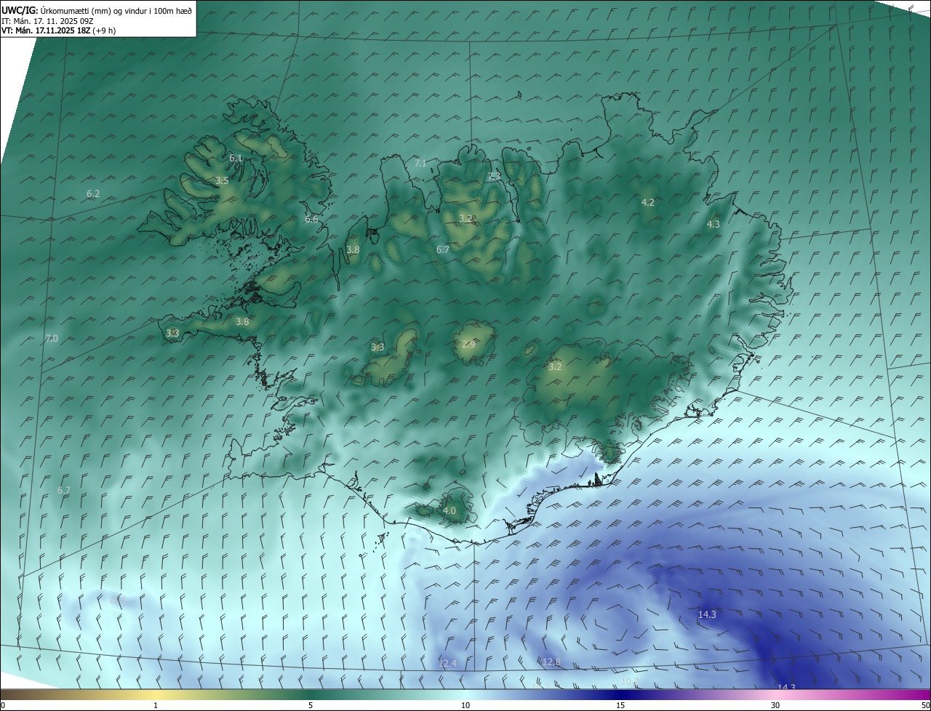Image resolution: width=931 pixels, height=711 pixels.
Task: Select the 15 tick on the color scale
Action: [620, 705]
